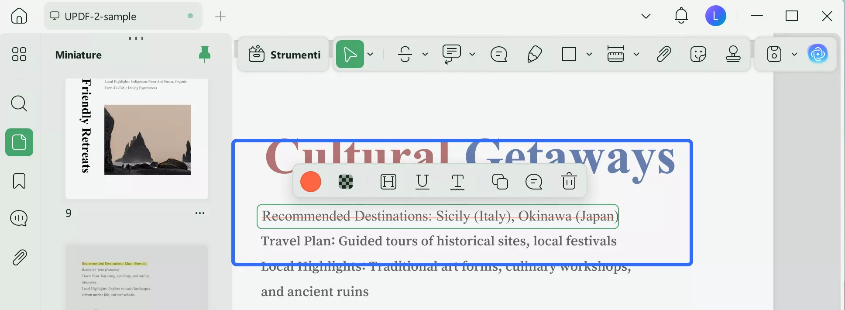Toggle the page thumbnails panel

pyautogui.click(x=19, y=142)
